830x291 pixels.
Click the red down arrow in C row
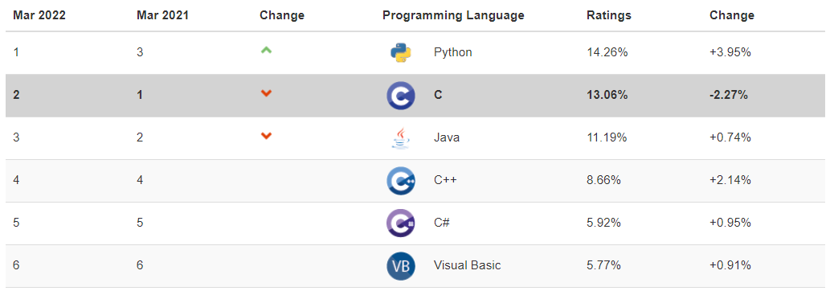coord(266,93)
